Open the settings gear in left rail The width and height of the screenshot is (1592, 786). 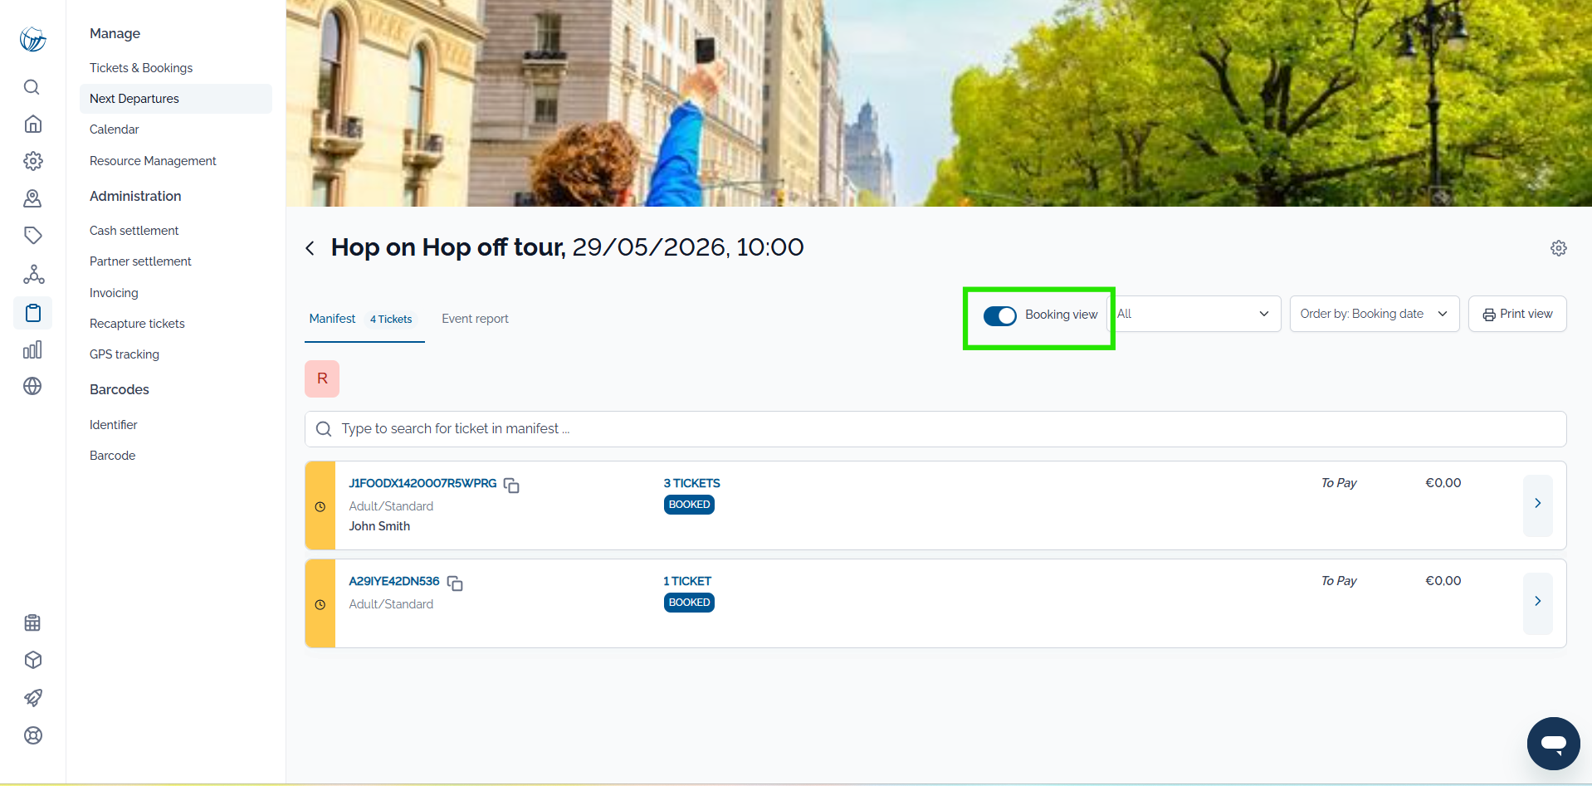33,161
